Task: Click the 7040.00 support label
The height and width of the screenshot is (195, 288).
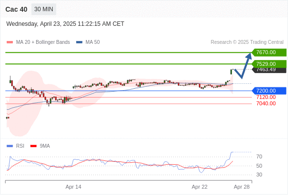Action: (266, 104)
